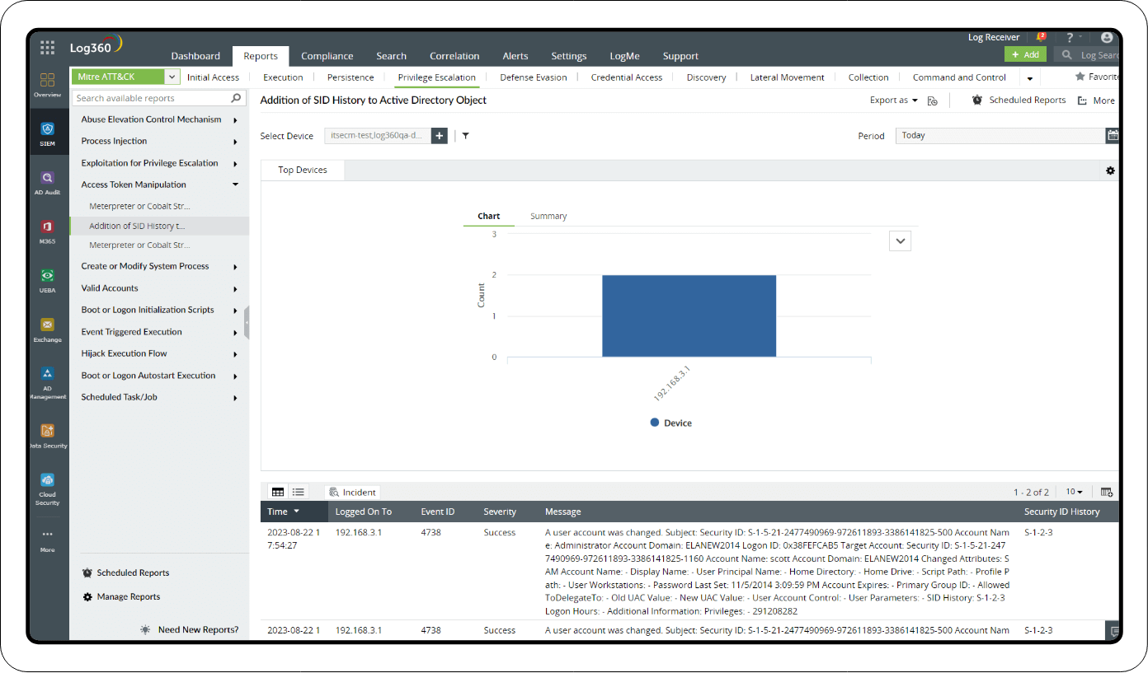1148x673 pixels.
Task: Click the Incident button
Action: tap(352, 492)
